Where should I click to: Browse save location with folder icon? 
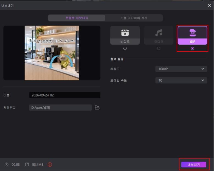(97, 107)
